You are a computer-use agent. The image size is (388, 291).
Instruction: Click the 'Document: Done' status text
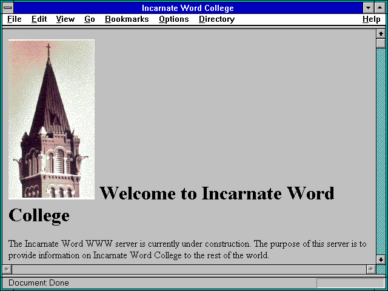pos(39,283)
